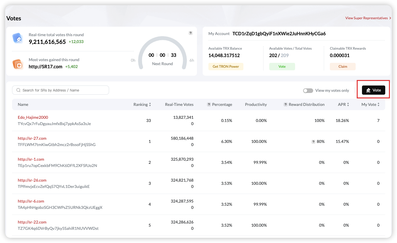397x243 pixels.
Task: Click the magnifier icon in the search box
Action: coord(19,90)
